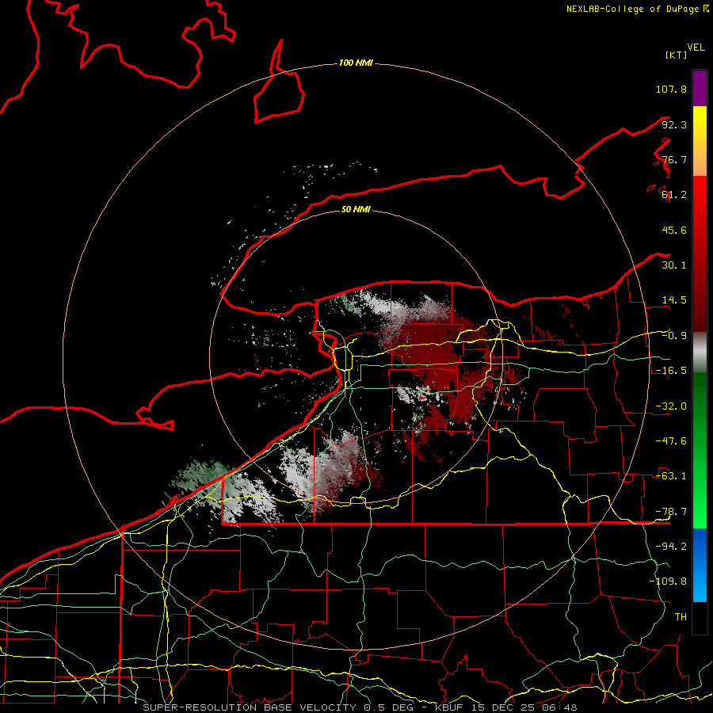Click the -109.8 velocity scale value
The height and width of the screenshot is (713, 713).
(x=668, y=581)
